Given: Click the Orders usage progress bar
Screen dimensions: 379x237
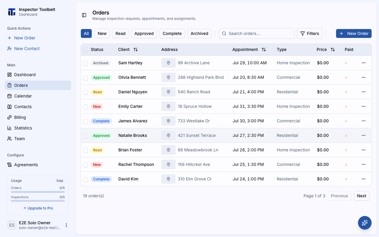Looking at the screenshot, I should (38, 192).
